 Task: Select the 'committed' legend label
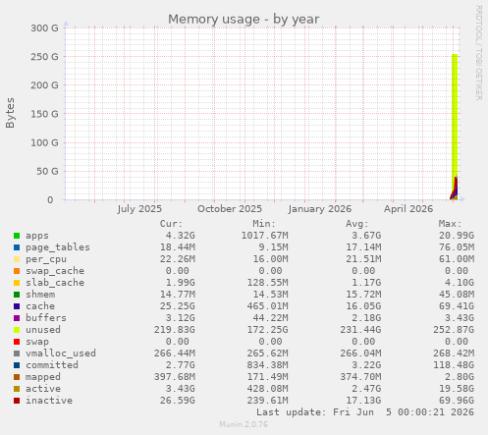click(52, 365)
